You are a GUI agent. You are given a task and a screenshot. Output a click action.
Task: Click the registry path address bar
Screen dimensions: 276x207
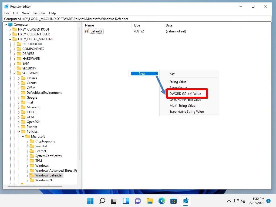(x=137, y=19)
